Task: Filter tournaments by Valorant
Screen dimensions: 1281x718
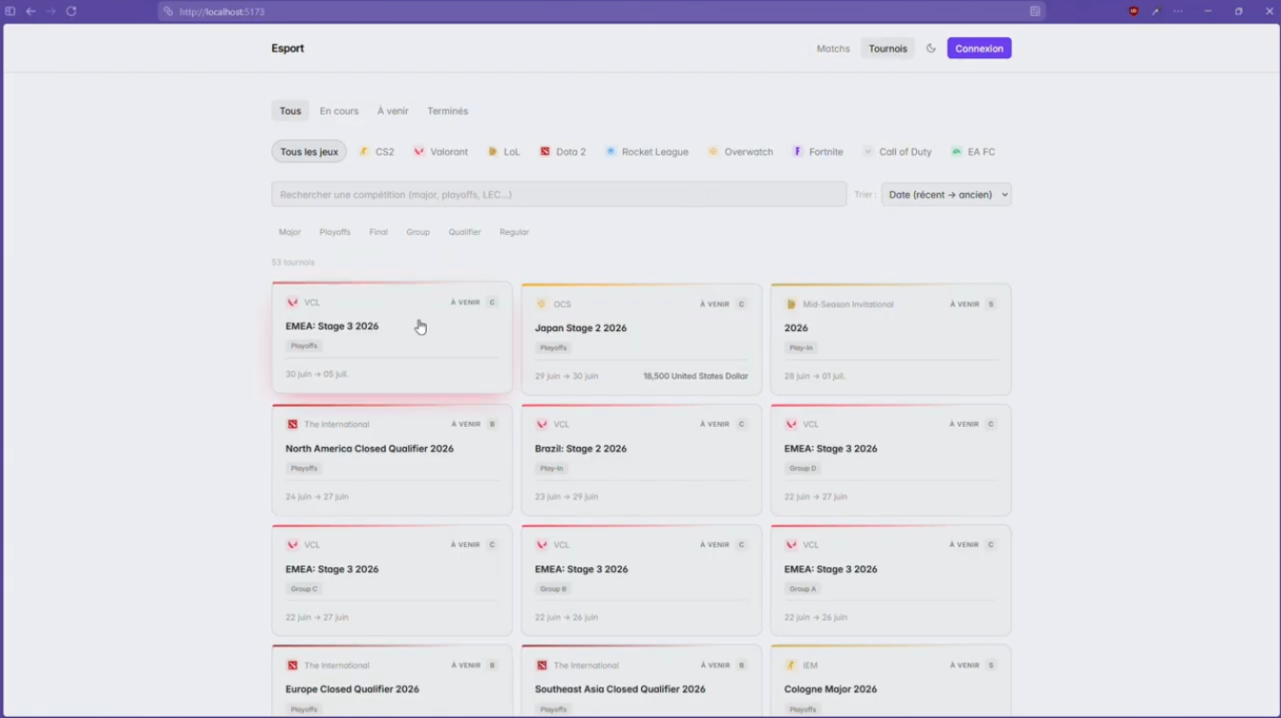Action: (440, 152)
